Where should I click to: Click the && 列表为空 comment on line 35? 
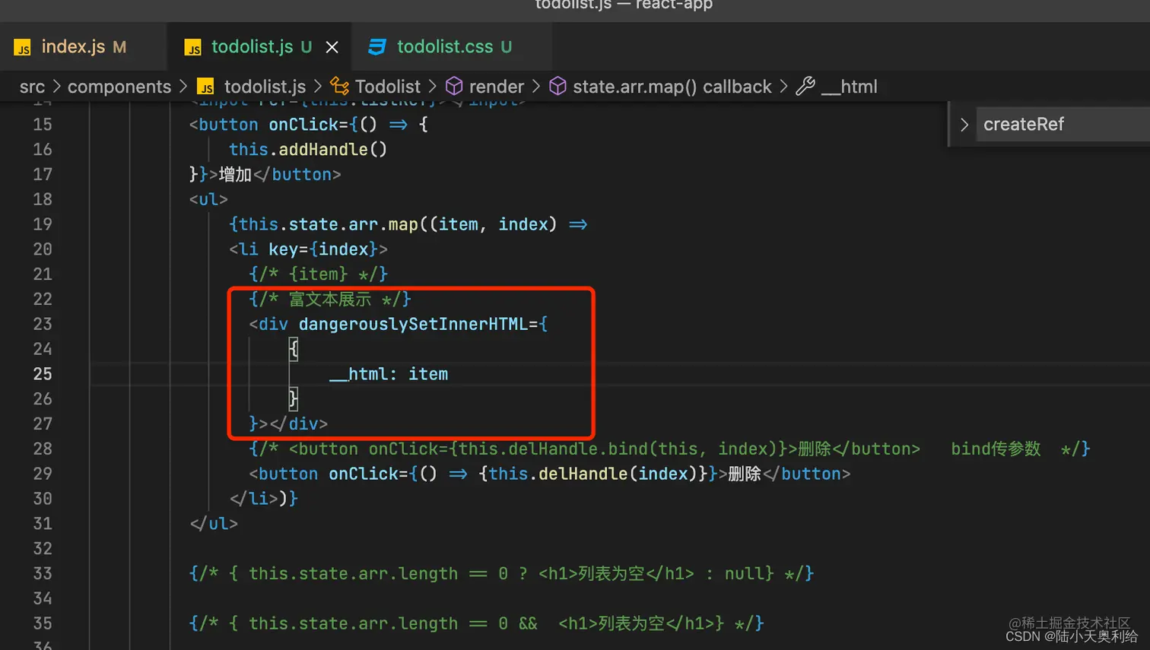[476, 623]
